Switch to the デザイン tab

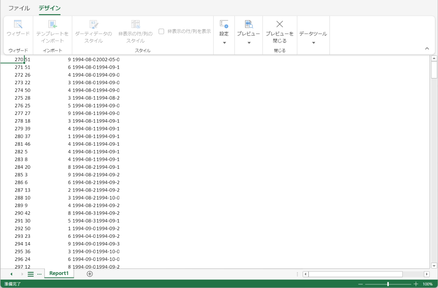click(50, 8)
